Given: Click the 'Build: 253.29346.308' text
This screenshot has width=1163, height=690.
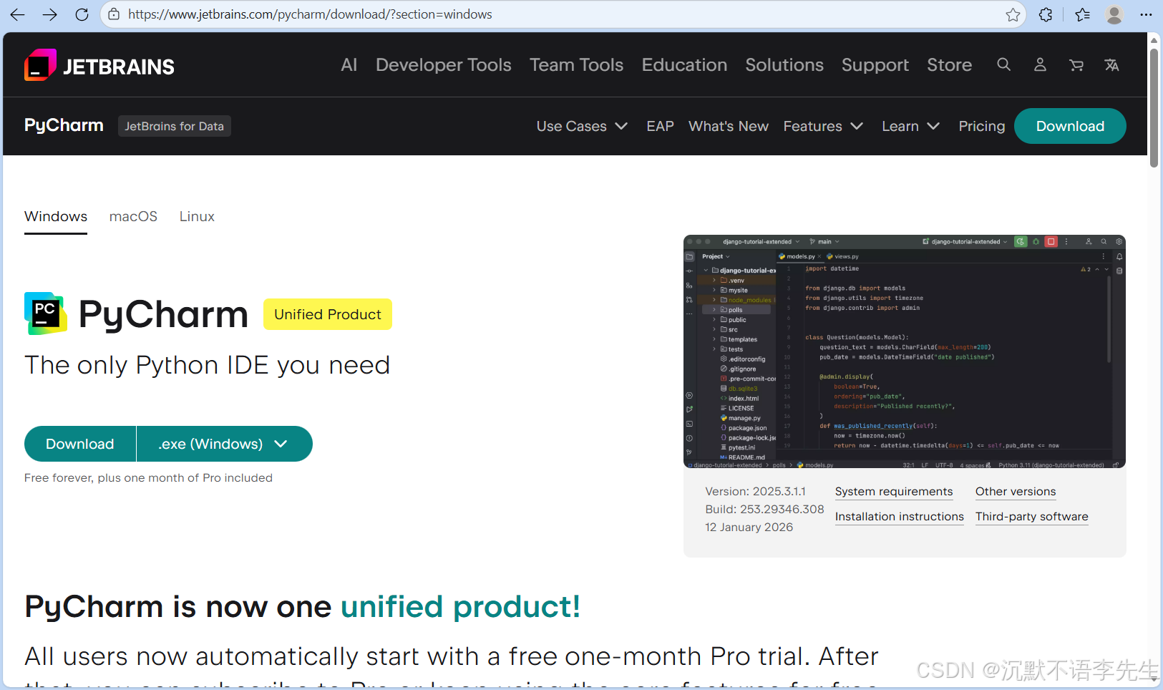Looking at the screenshot, I should tap(764, 509).
